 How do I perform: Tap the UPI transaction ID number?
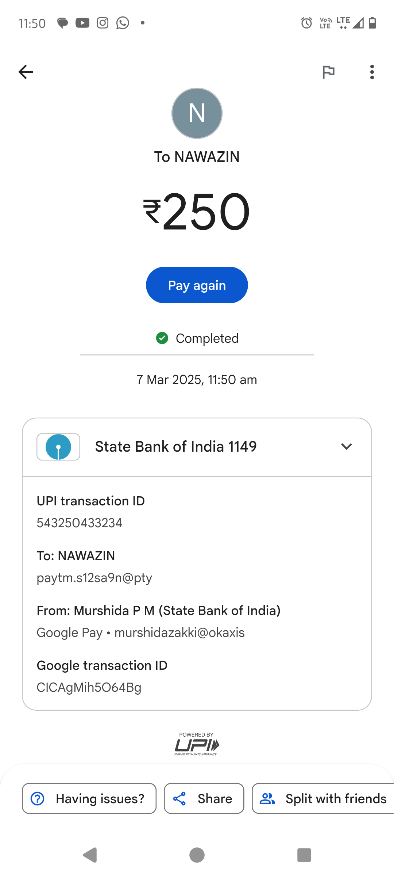80,523
